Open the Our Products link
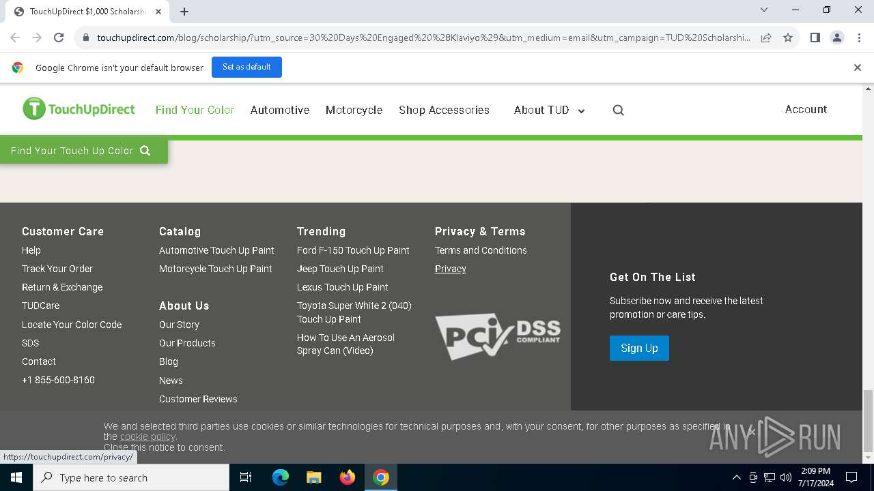This screenshot has height=491, width=874. (x=187, y=343)
